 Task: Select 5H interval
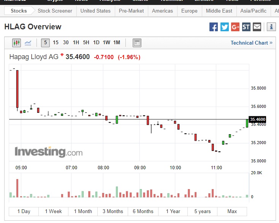(x=86, y=43)
